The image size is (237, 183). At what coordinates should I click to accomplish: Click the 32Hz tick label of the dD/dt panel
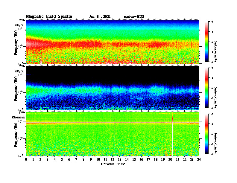pos(22,66)
